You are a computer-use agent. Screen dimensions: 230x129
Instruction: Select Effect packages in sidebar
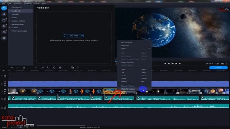pos(19,31)
